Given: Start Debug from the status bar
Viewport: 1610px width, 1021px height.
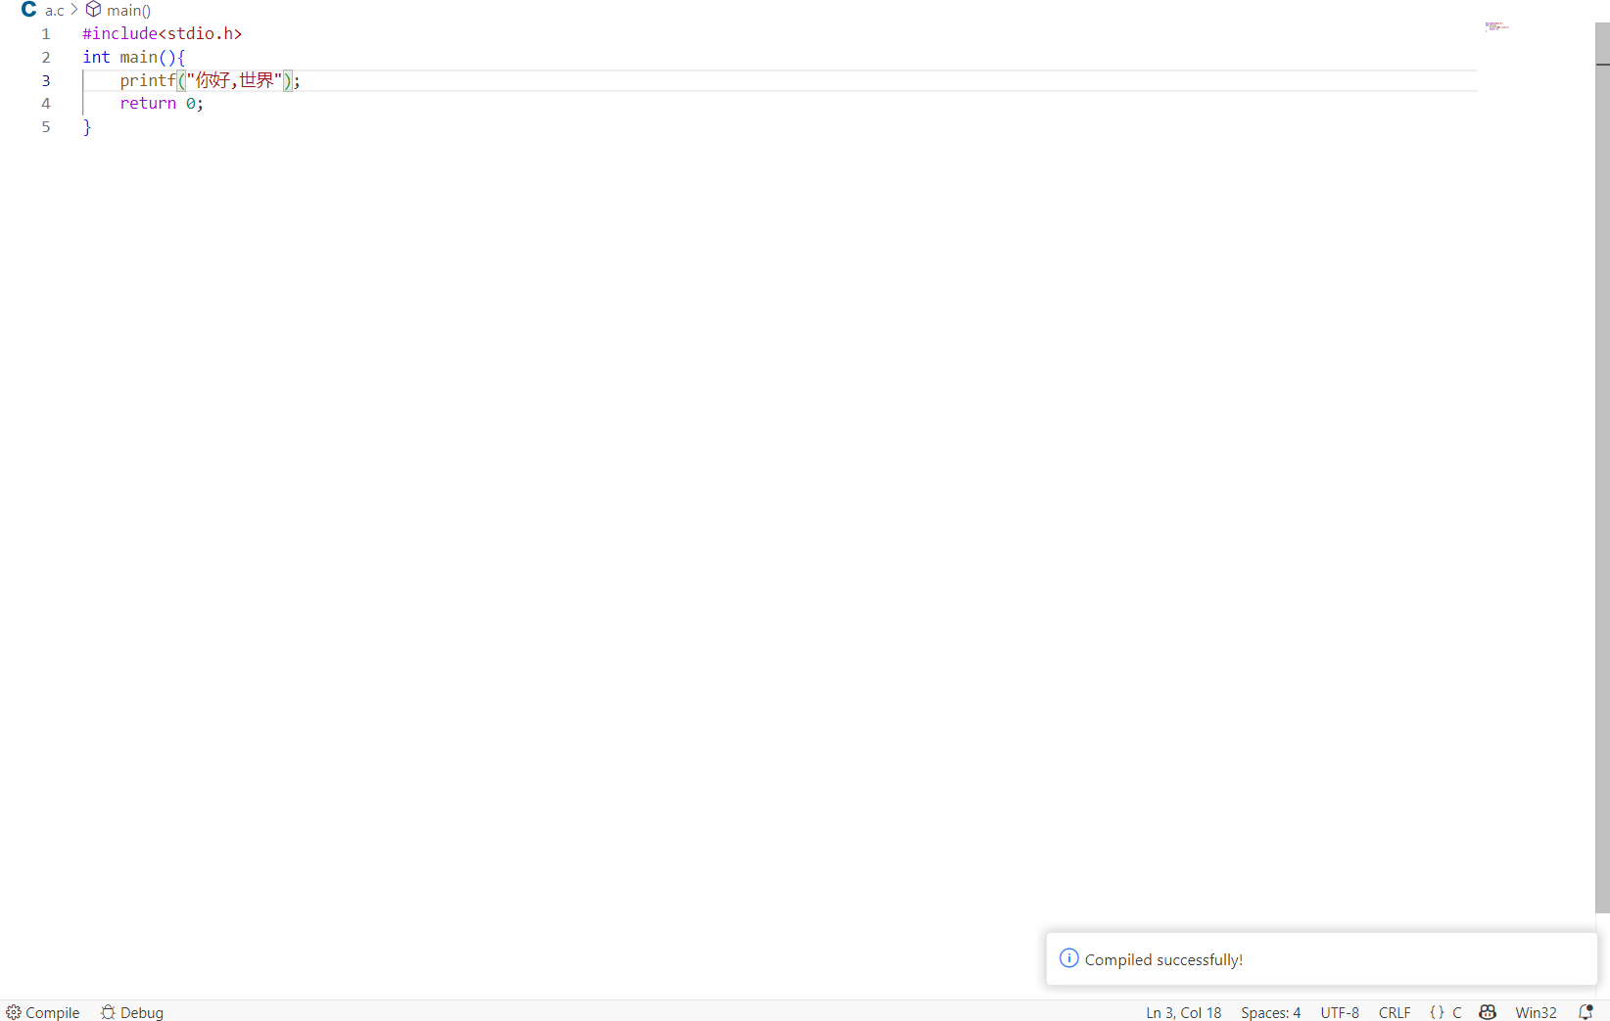Looking at the screenshot, I should pos(132,1012).
